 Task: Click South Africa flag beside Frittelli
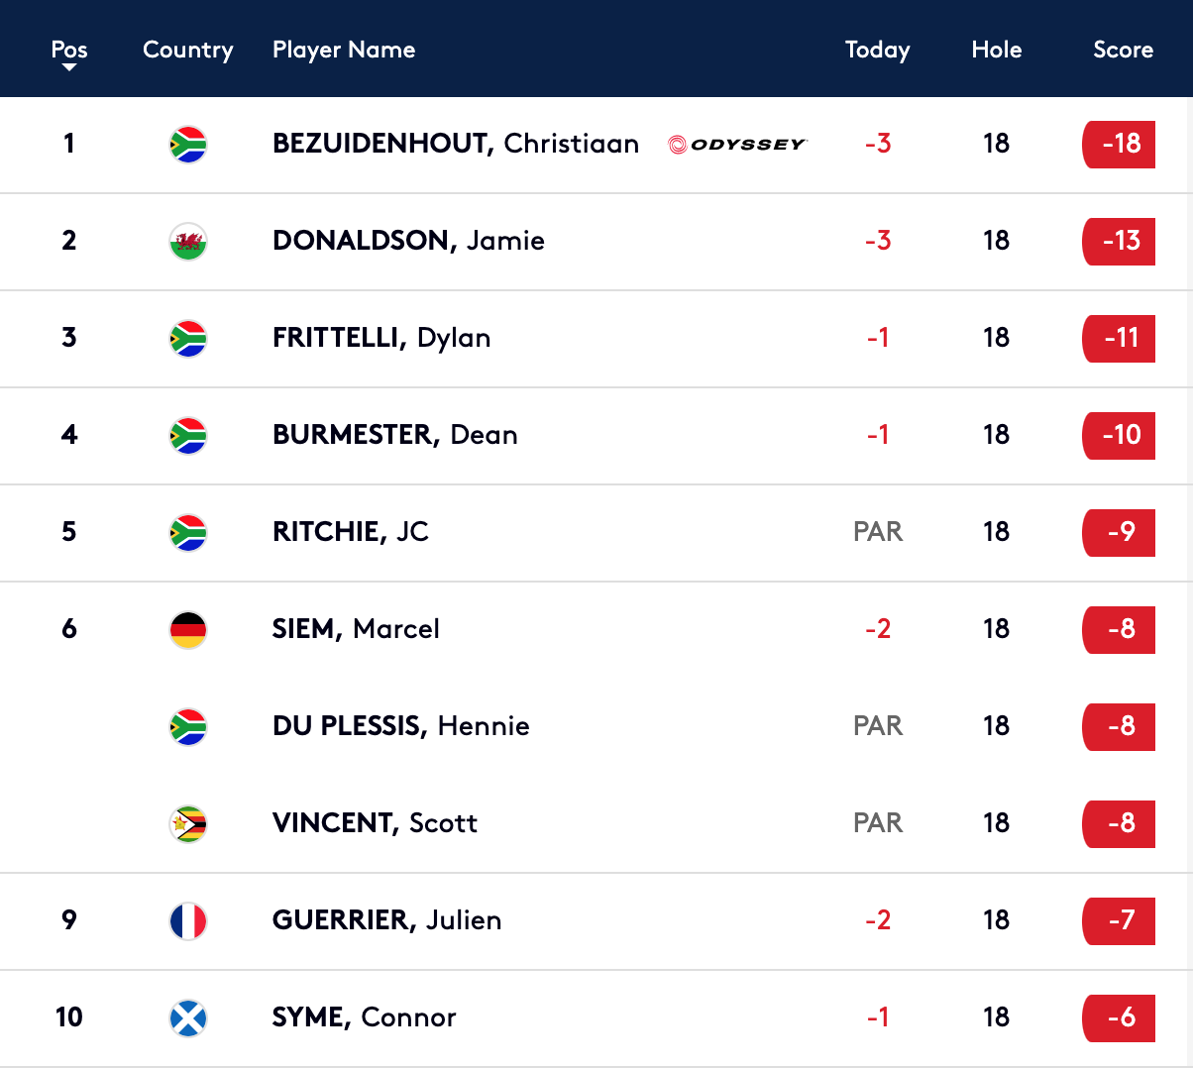(188, 339)
